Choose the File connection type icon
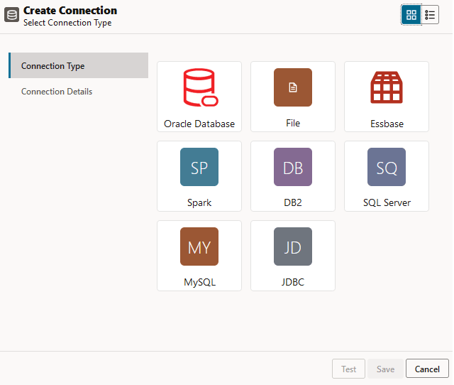This screenshot has height=385, width=454. (293, 87)
